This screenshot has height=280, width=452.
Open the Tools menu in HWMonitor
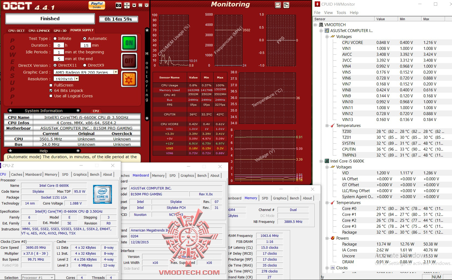coord(341,13)
